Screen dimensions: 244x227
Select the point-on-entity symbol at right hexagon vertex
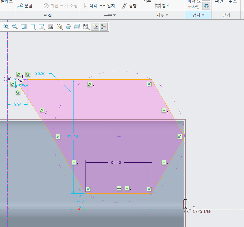pos(180,137)
